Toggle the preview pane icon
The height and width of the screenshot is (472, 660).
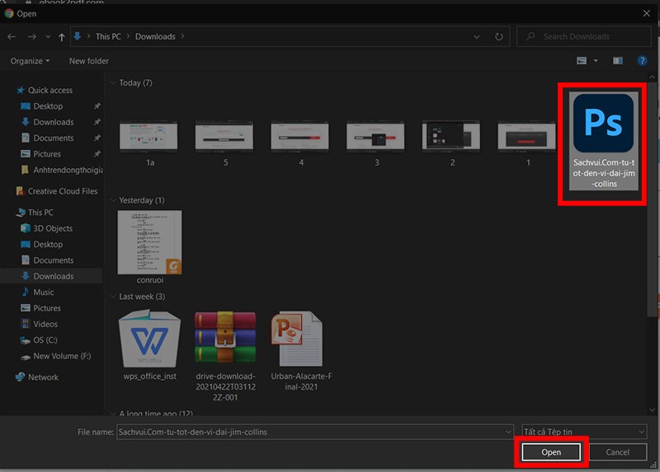[x=618, y=61]
